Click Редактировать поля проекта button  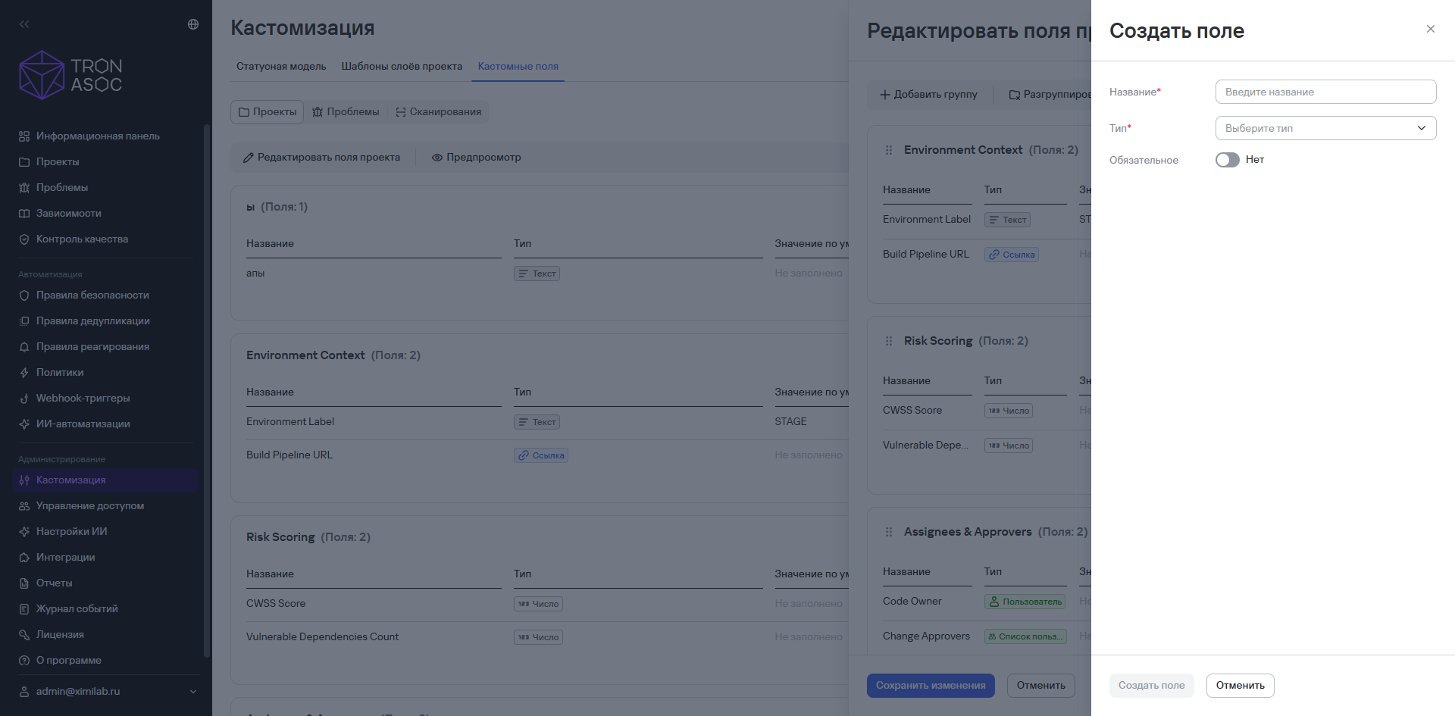coord(322,158)
